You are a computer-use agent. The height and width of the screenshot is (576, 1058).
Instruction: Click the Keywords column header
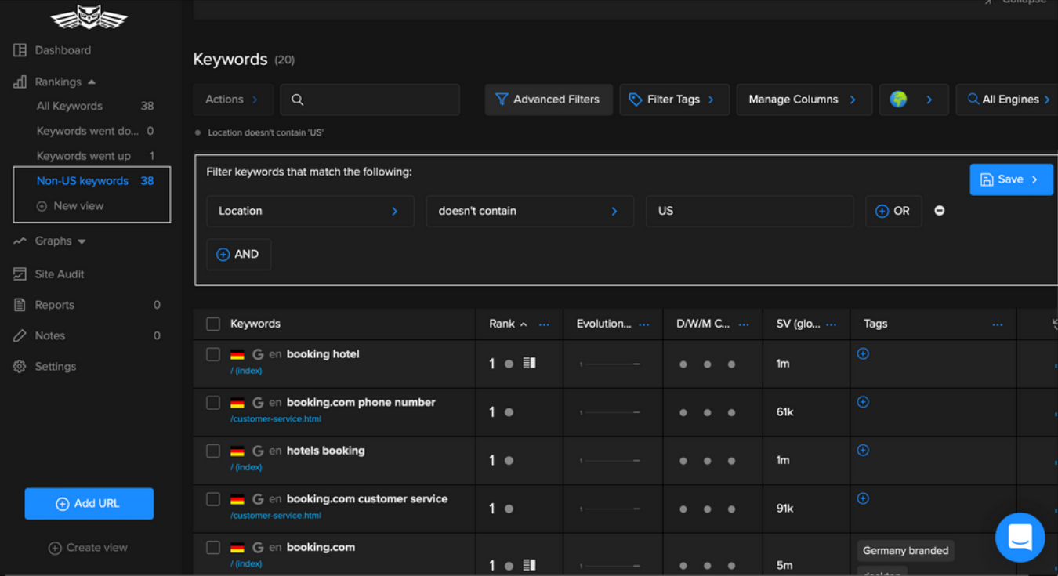255,324
